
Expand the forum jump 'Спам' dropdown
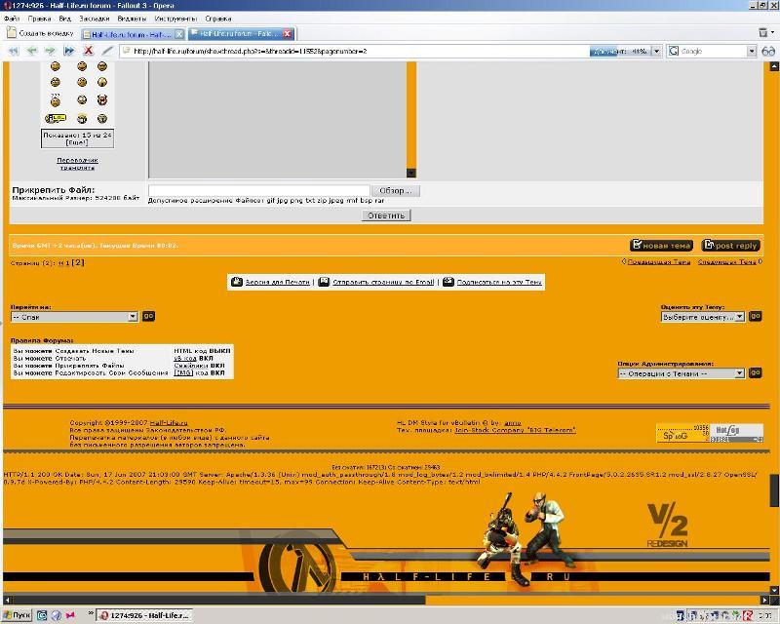tap(133, 317)
